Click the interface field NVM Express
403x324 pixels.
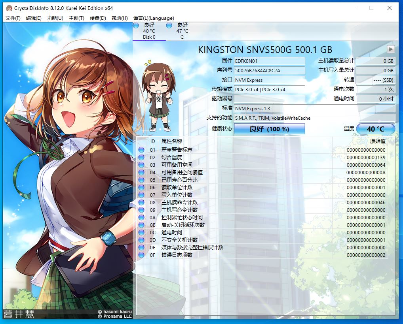[x=270, y=80]
